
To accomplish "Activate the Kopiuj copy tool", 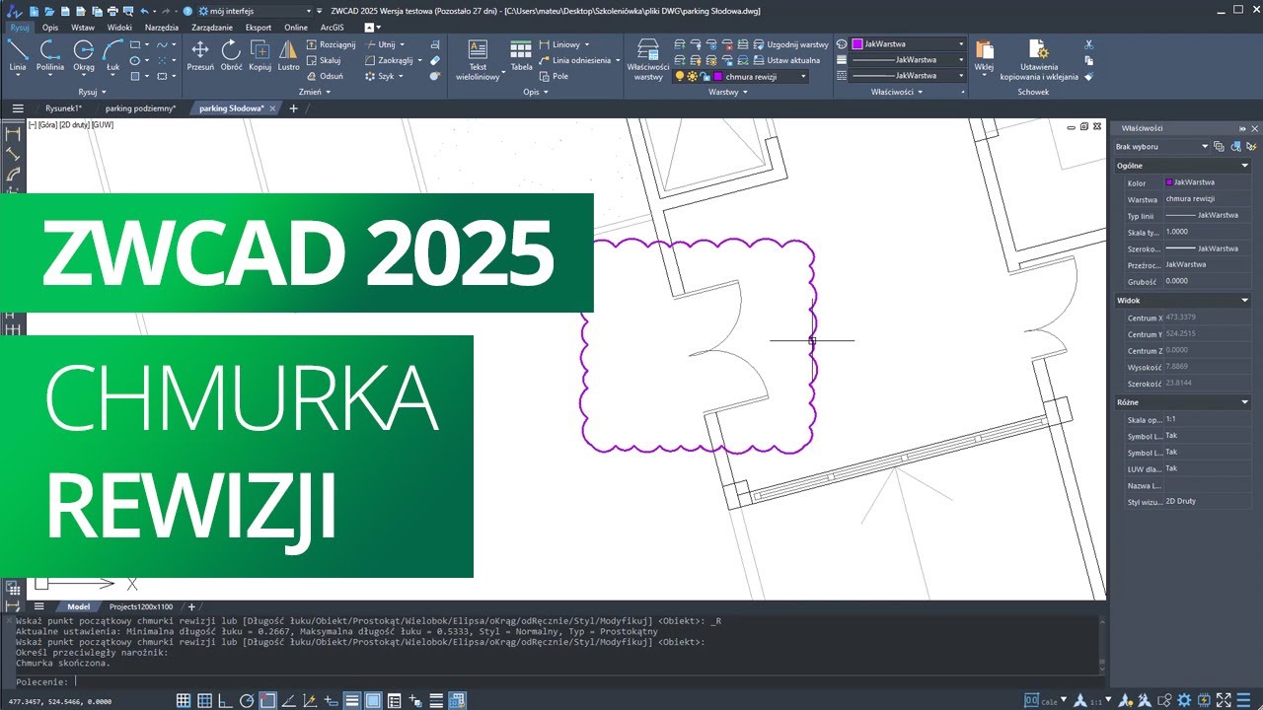I will 260,55.
